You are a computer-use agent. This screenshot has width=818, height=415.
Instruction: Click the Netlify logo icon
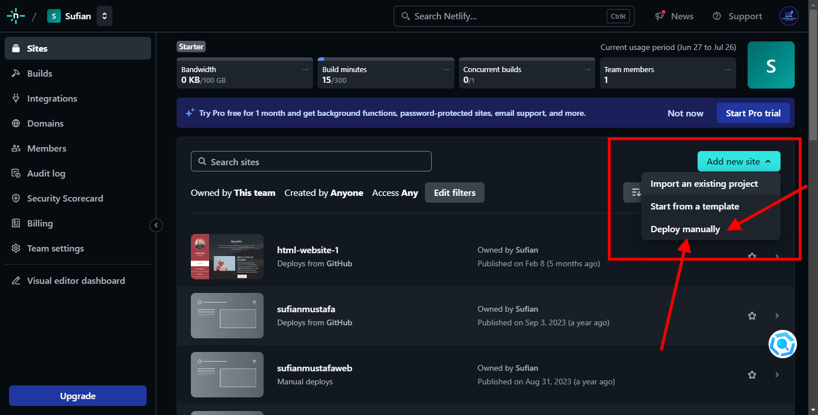coord(15,16)
